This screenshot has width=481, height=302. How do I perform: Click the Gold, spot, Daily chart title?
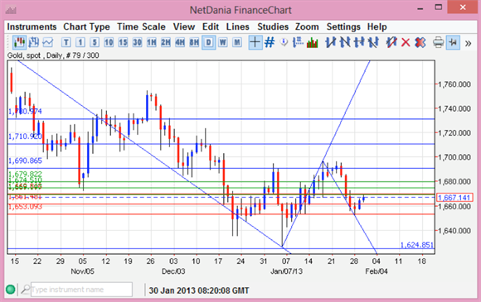pyautogui.click(x=53, y=55)
